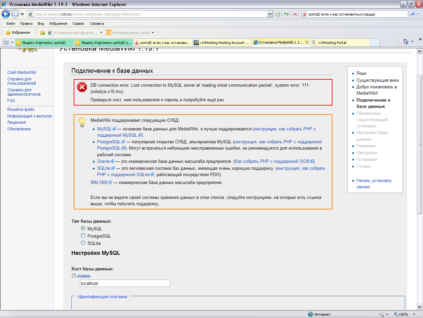The width and height of the screenshot is (423, 318).
Task: Go to Добро пожаловать в MediaWiki! step
Action: [377, 90]
